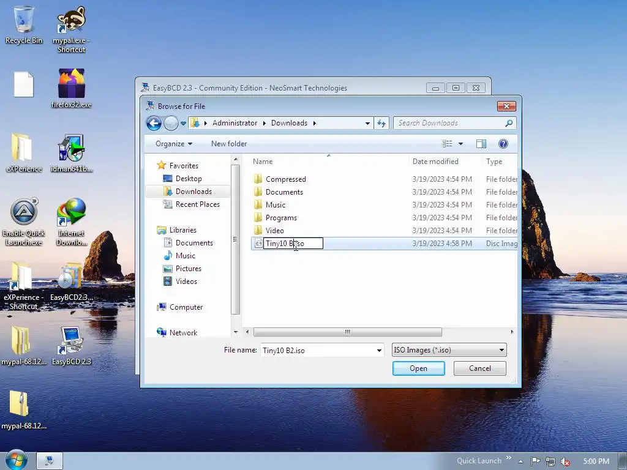Click the Open button
Viewport: 627px width, 470px height.
pyautogui.click(x=419, y=368)
